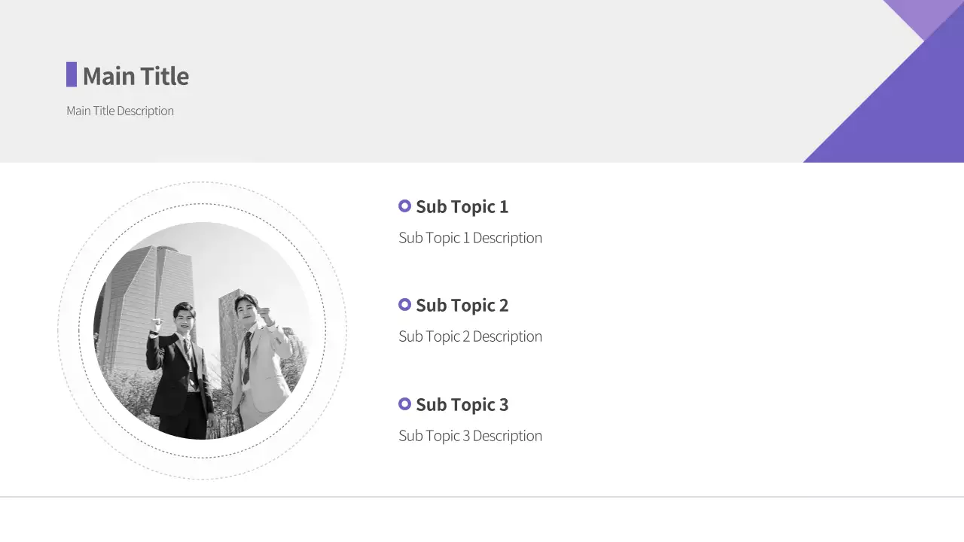Select the Sub Topic 3 Description text
Viewport: 964px width, 542px height.
point(470,436)
